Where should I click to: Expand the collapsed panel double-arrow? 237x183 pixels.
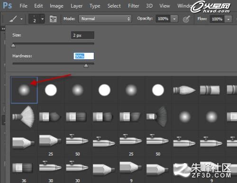pos(3,29)
